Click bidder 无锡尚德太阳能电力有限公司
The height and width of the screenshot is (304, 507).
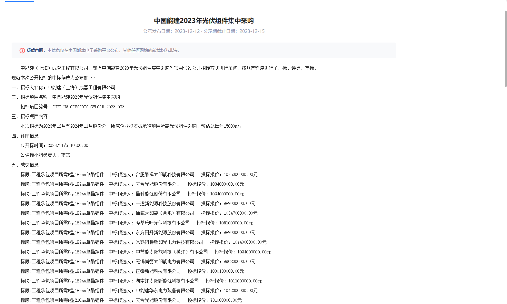[x=165, y=261]
